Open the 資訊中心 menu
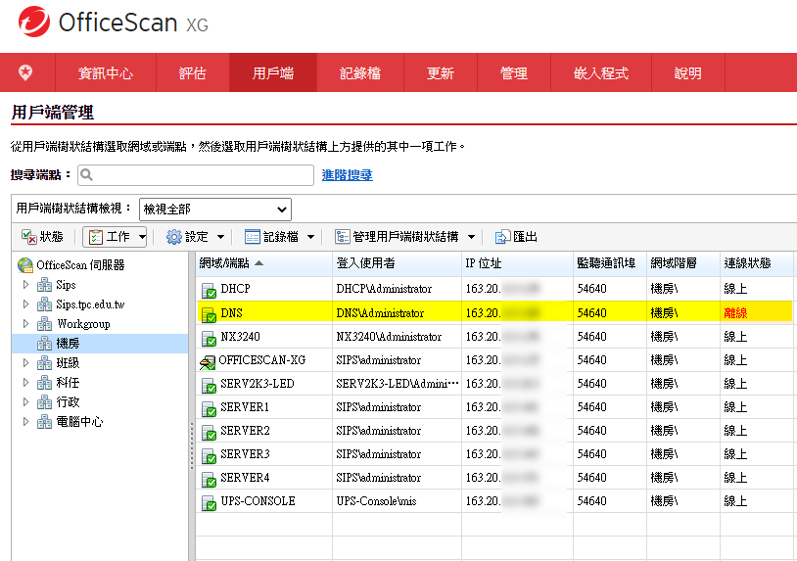 pyautogui.click(x=106, y=72)
